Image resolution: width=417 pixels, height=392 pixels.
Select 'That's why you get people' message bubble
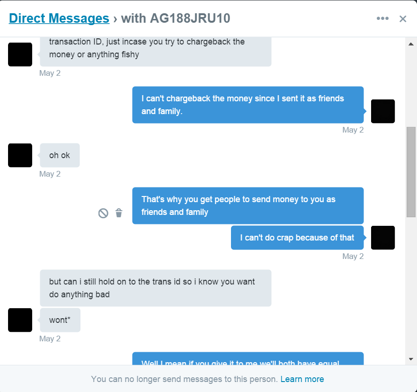click(248, 205)
